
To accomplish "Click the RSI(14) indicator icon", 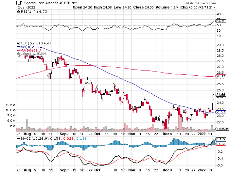I will [18, 11].
